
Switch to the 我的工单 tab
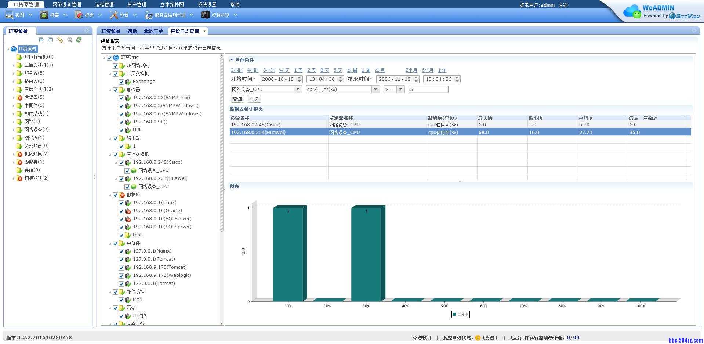coord(153,31)
